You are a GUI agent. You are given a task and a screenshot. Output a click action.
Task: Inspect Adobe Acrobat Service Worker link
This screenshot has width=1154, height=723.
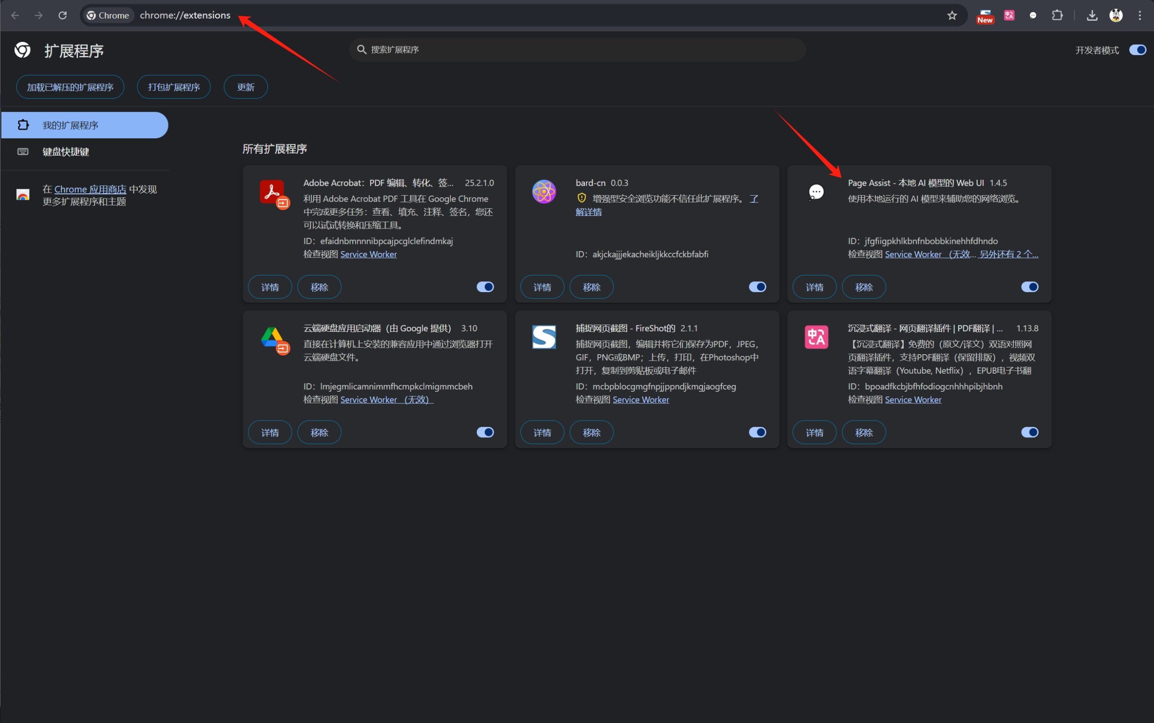[x=368, y=254]
